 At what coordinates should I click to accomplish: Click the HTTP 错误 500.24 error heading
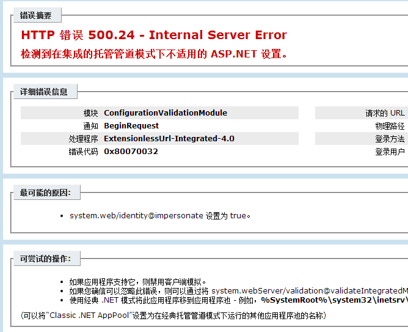(x=153, y=35)
